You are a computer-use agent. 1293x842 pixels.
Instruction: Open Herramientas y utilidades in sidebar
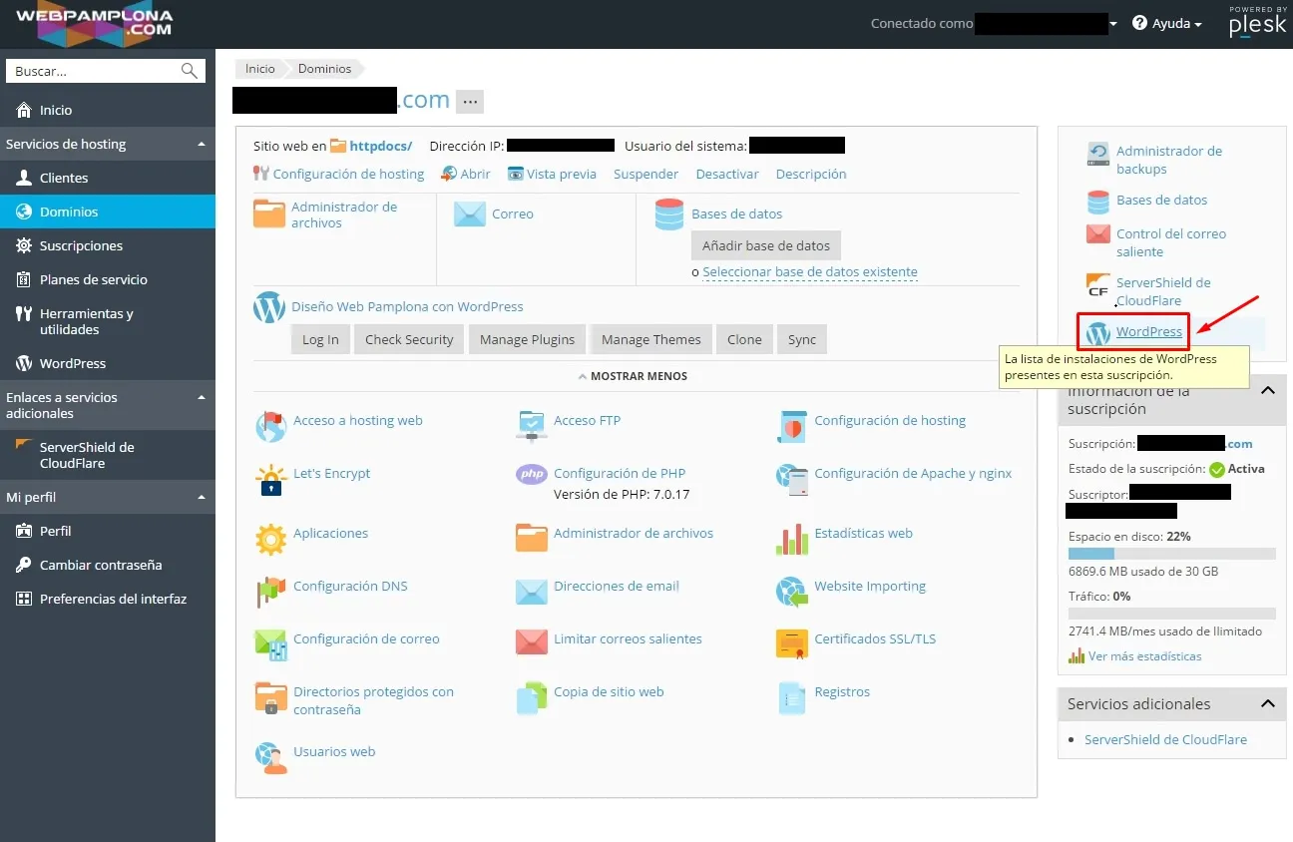coord(86,321)
